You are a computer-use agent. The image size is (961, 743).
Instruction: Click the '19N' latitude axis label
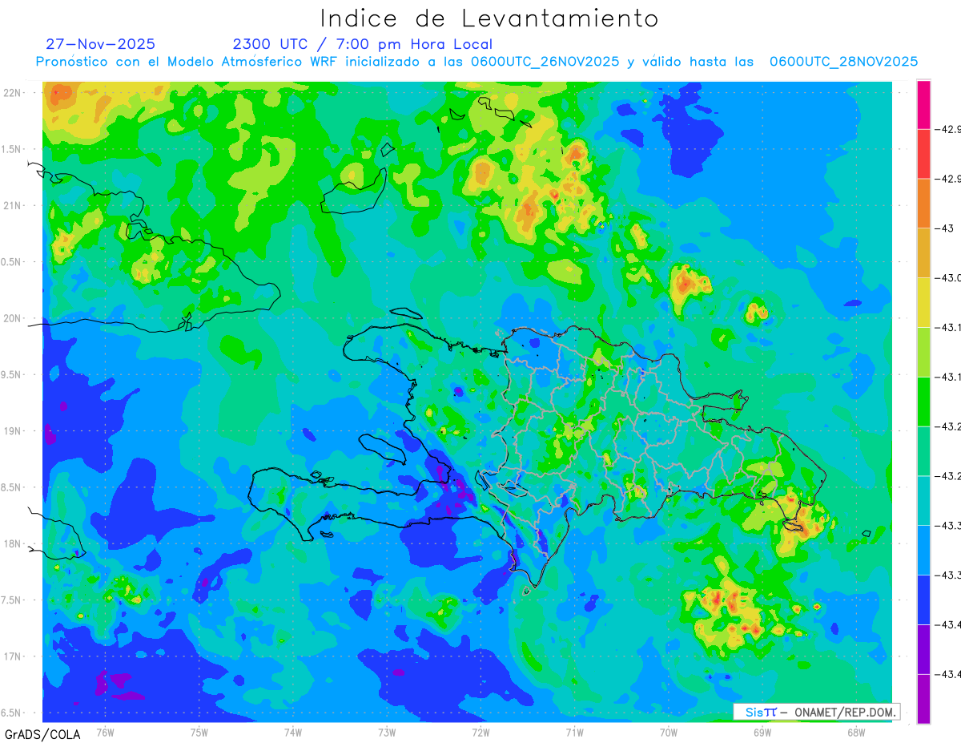[x=13, y=430]
